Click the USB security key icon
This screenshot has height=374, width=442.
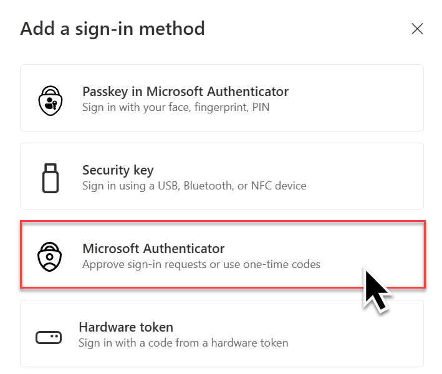(50, 177)
